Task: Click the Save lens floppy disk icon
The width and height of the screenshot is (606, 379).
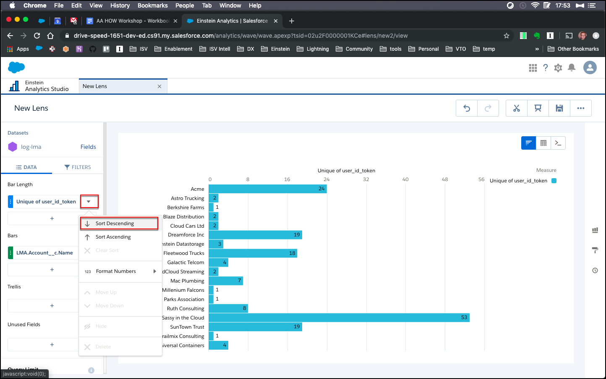Action: (559, 108)
